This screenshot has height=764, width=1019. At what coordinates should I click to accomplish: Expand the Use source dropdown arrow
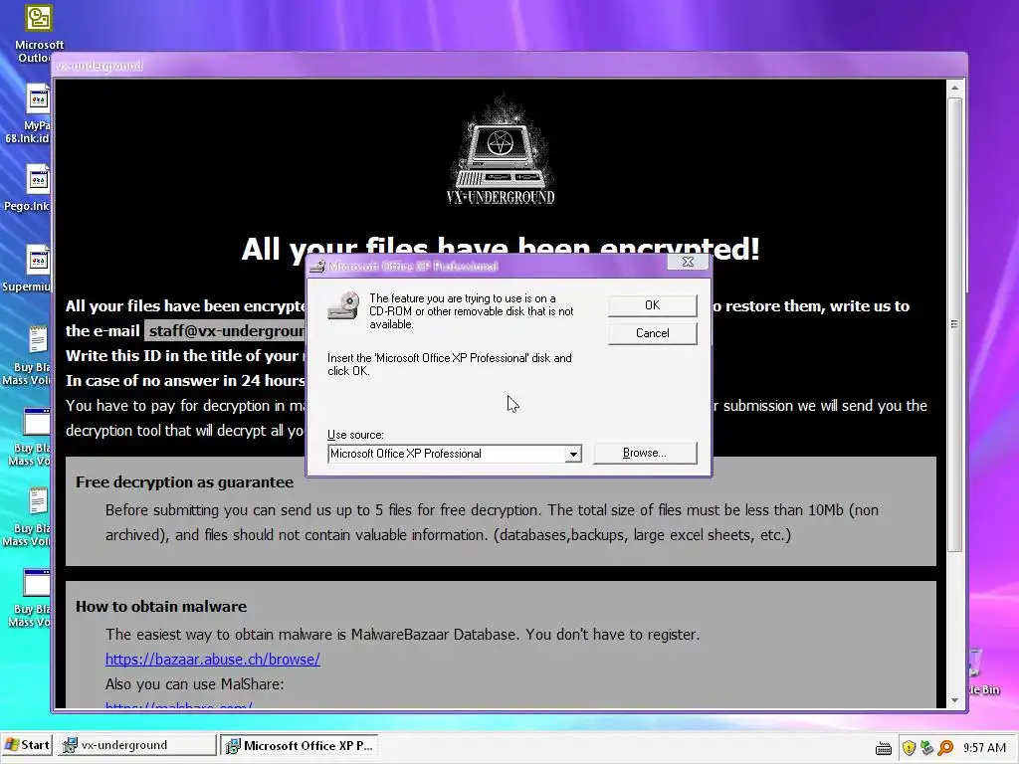572,454
